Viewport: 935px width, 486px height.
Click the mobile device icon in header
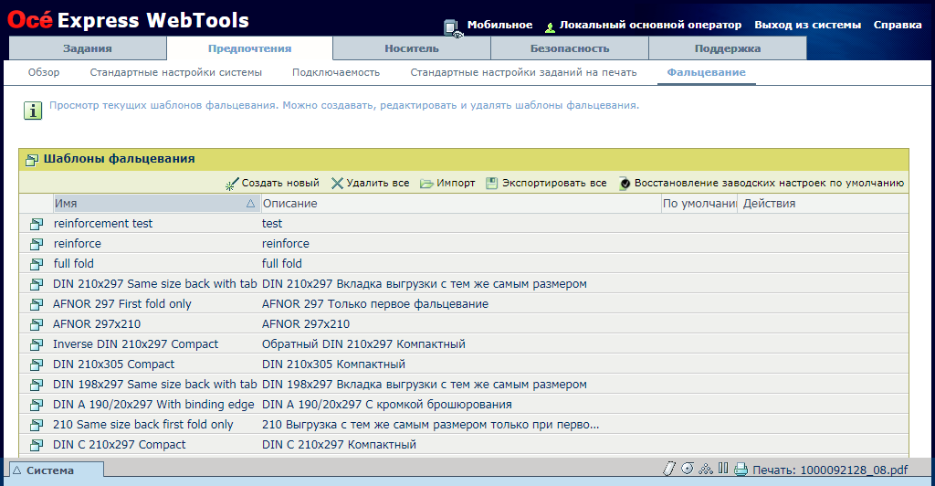pos(453,28)
